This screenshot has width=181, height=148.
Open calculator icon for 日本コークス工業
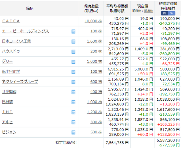point(74,41)
